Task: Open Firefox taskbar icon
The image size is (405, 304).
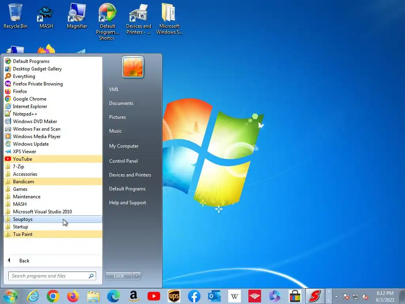Action: pos(73,296)
